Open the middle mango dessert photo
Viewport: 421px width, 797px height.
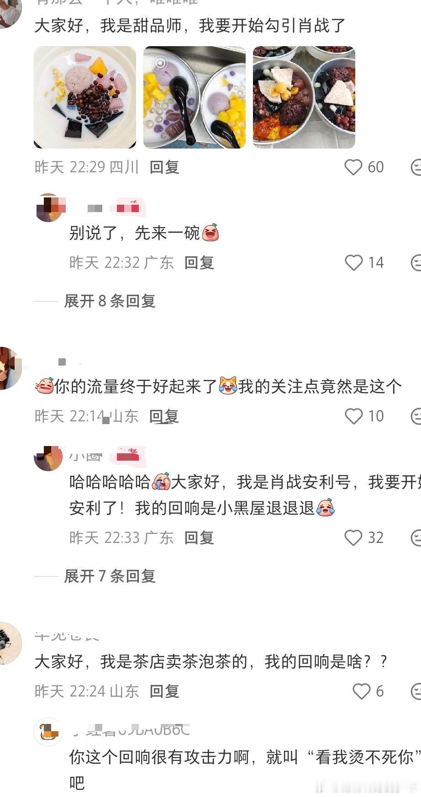[195, 97]
